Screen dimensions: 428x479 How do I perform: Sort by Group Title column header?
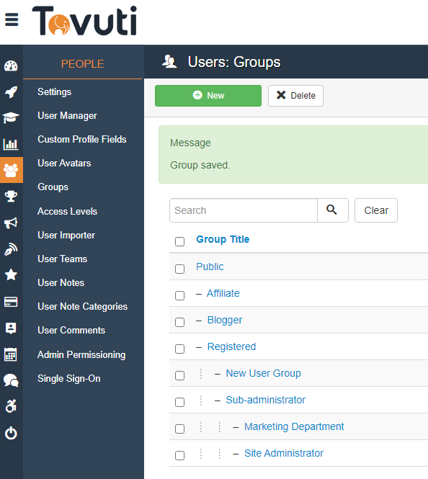223,239
